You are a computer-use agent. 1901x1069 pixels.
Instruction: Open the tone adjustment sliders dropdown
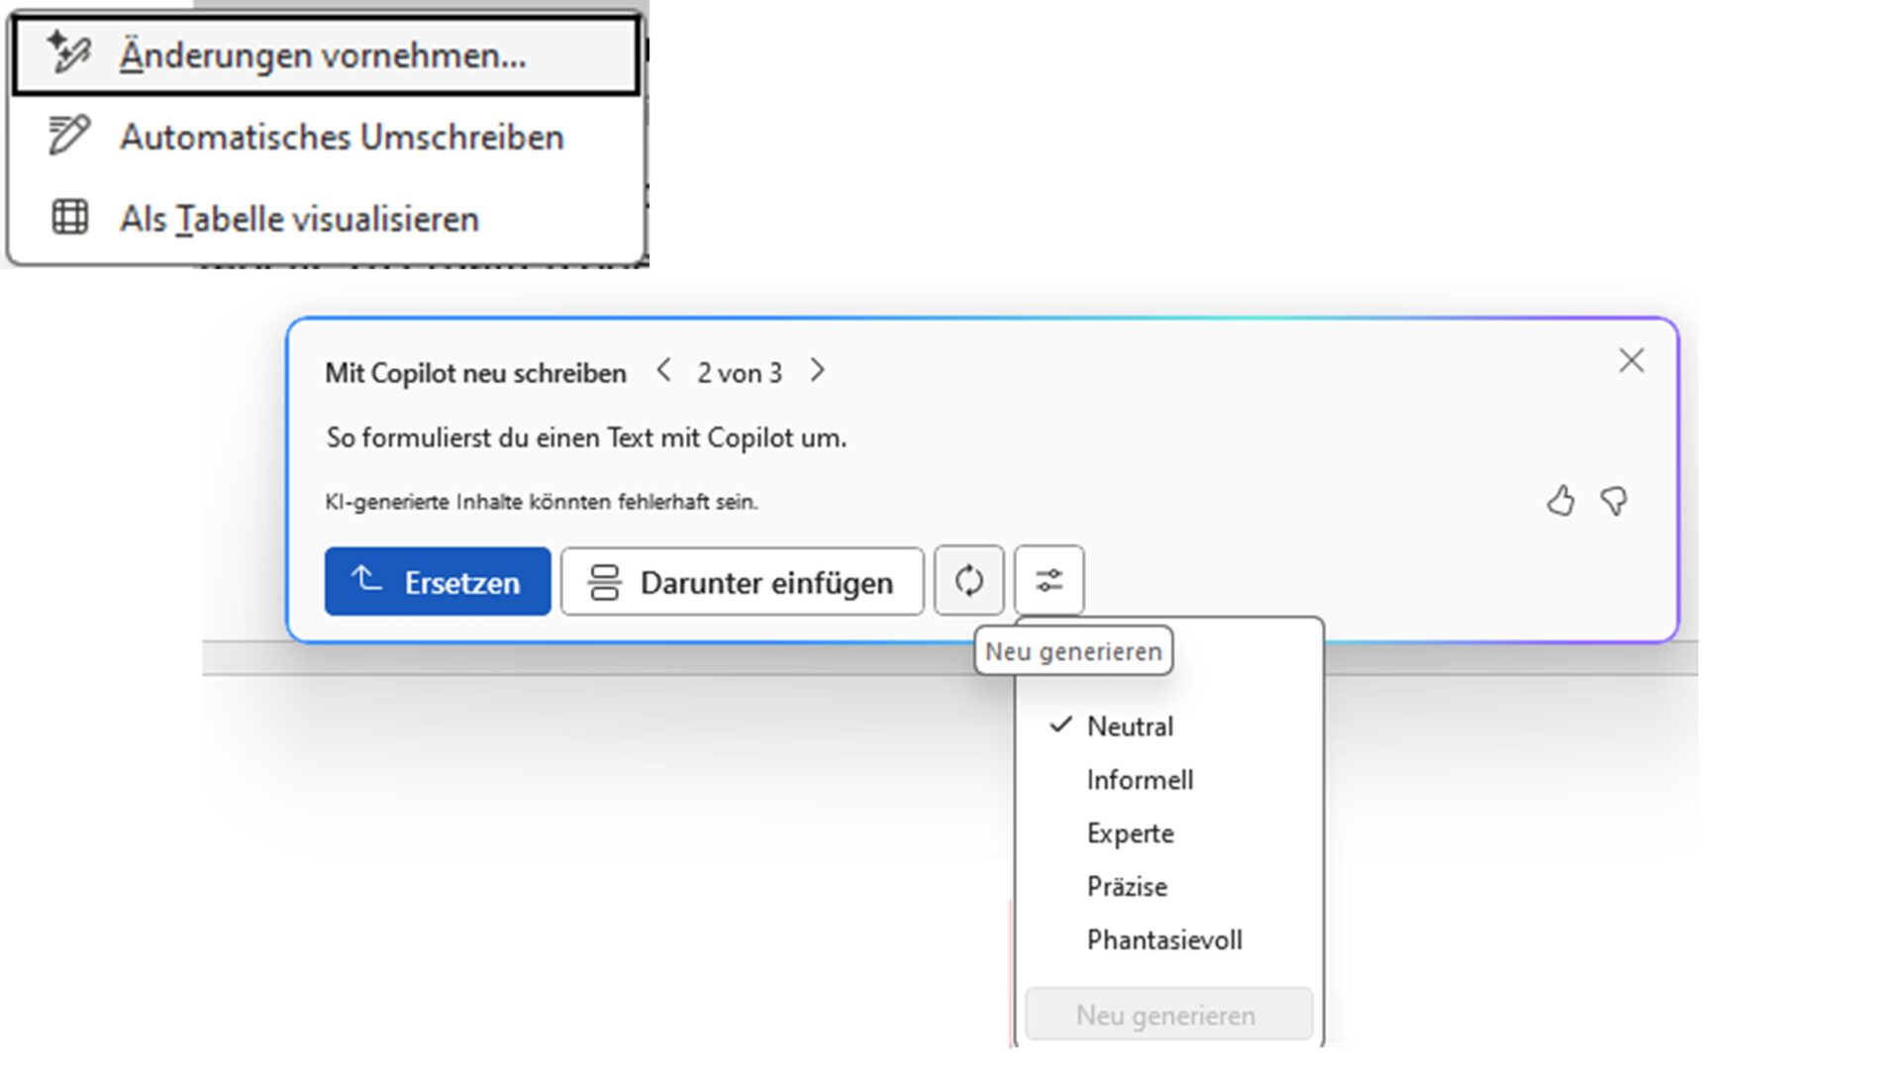pyautogui.click(x=1050, y=580)
